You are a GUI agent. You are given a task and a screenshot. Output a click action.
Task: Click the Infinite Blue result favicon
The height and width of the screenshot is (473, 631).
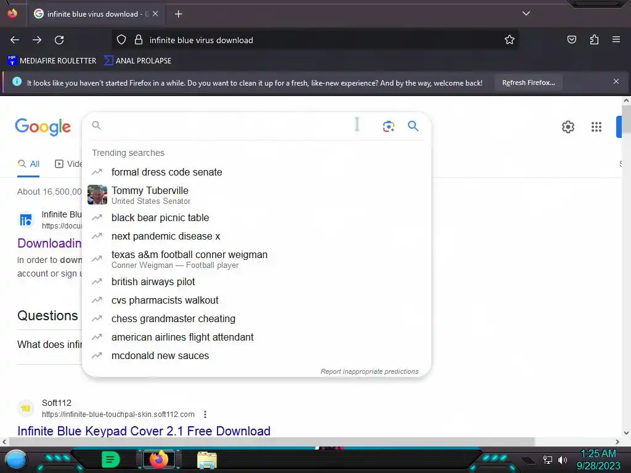click(x=26, y=220)
